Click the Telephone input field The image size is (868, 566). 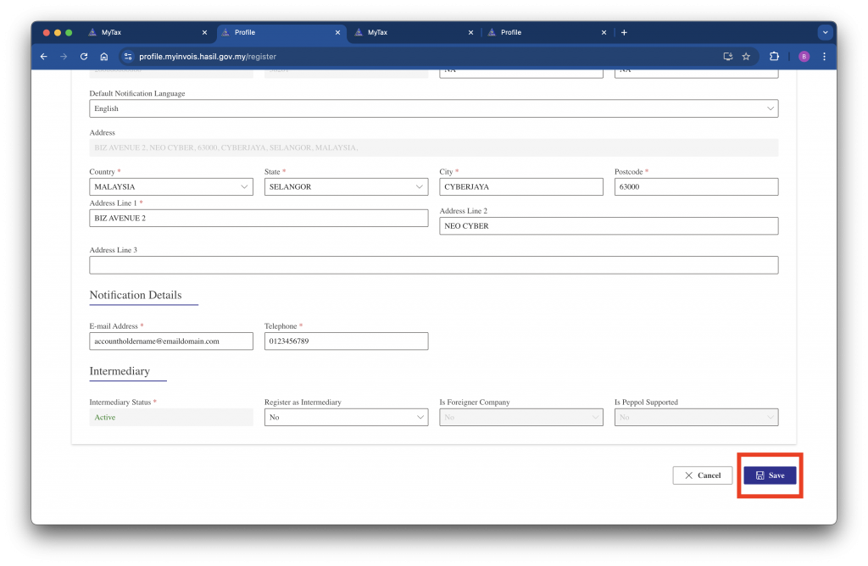(346, 341)
